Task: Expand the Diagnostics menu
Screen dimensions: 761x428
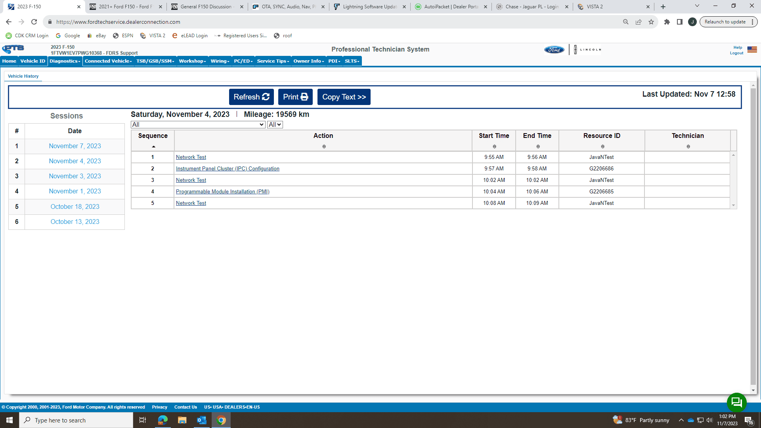Action: pos(65,61)
